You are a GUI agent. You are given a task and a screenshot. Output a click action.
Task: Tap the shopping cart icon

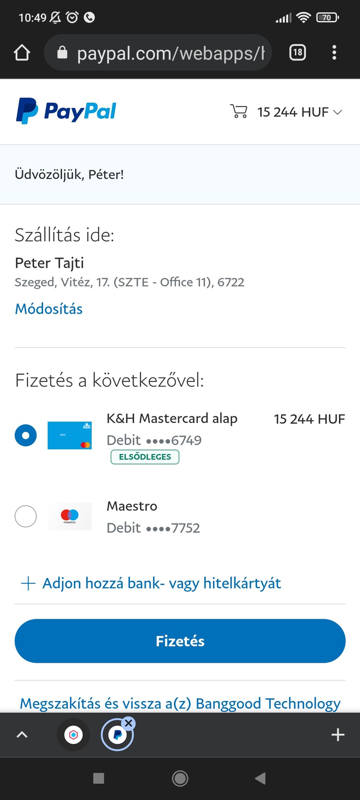tap(239, 112)
